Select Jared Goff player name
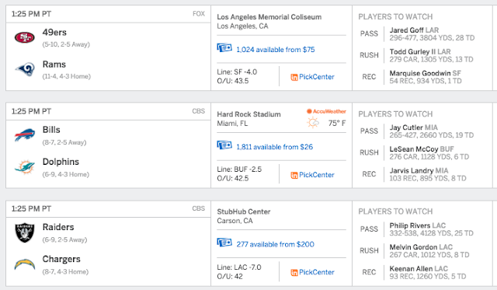The width and height of the screenshot is (497, 290). [x=406, y=30]
